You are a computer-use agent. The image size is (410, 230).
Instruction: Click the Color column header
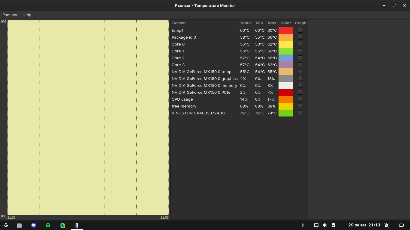pos(286,23)
